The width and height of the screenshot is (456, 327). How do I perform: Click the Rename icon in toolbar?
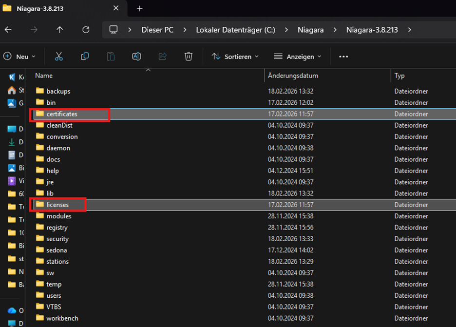pos(137,57)
